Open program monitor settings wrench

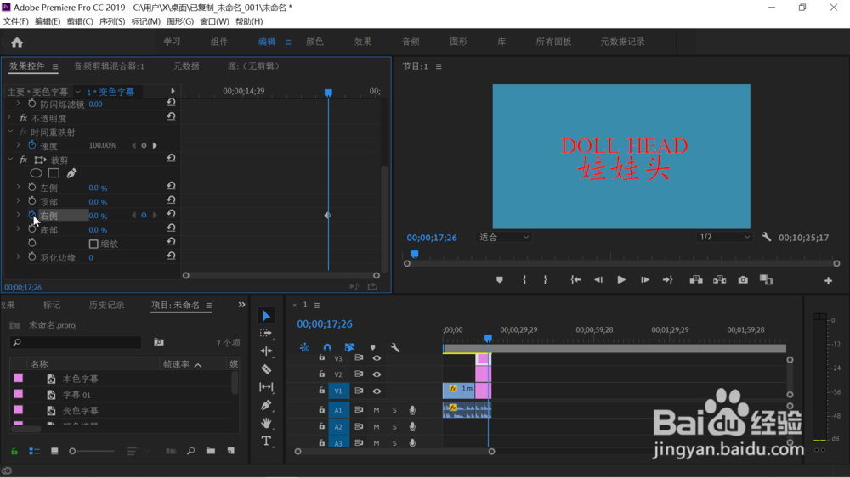click(767, 237)
